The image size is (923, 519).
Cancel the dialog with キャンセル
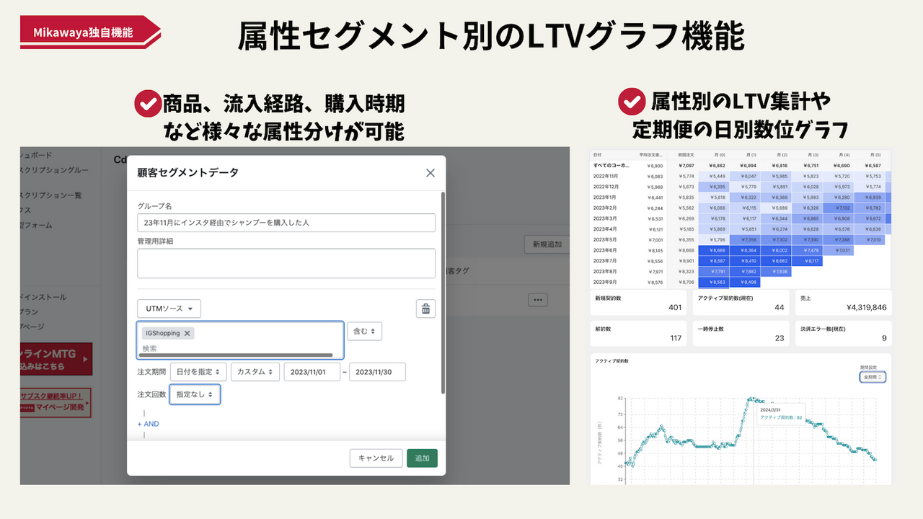pos(376,458)
